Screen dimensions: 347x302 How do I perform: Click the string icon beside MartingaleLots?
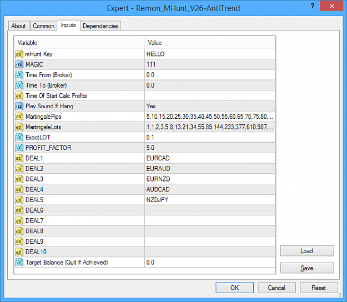click(19, 127)
